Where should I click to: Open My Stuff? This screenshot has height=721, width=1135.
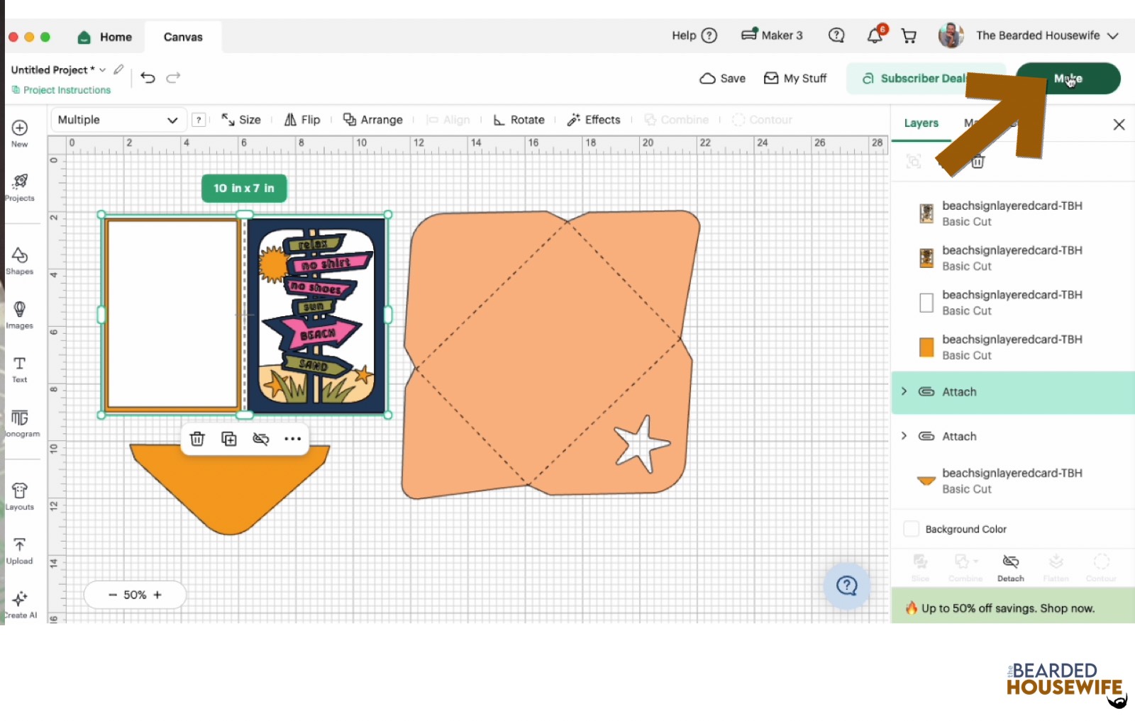coord(794,78)
